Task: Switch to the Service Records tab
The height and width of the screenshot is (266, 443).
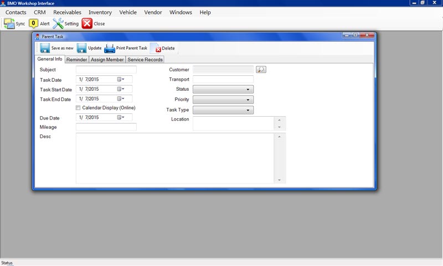Action: [x=145, y=60]
